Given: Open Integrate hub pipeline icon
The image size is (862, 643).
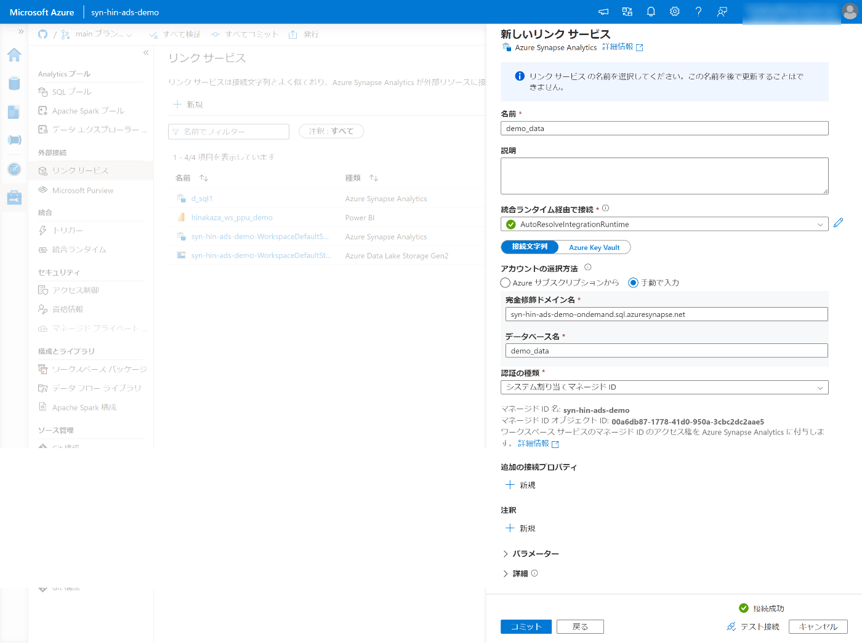Looking at the screenshot, I should (x=14, y=140).
